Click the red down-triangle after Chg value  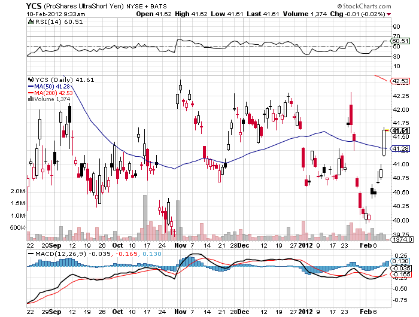(x=389, y=14)
